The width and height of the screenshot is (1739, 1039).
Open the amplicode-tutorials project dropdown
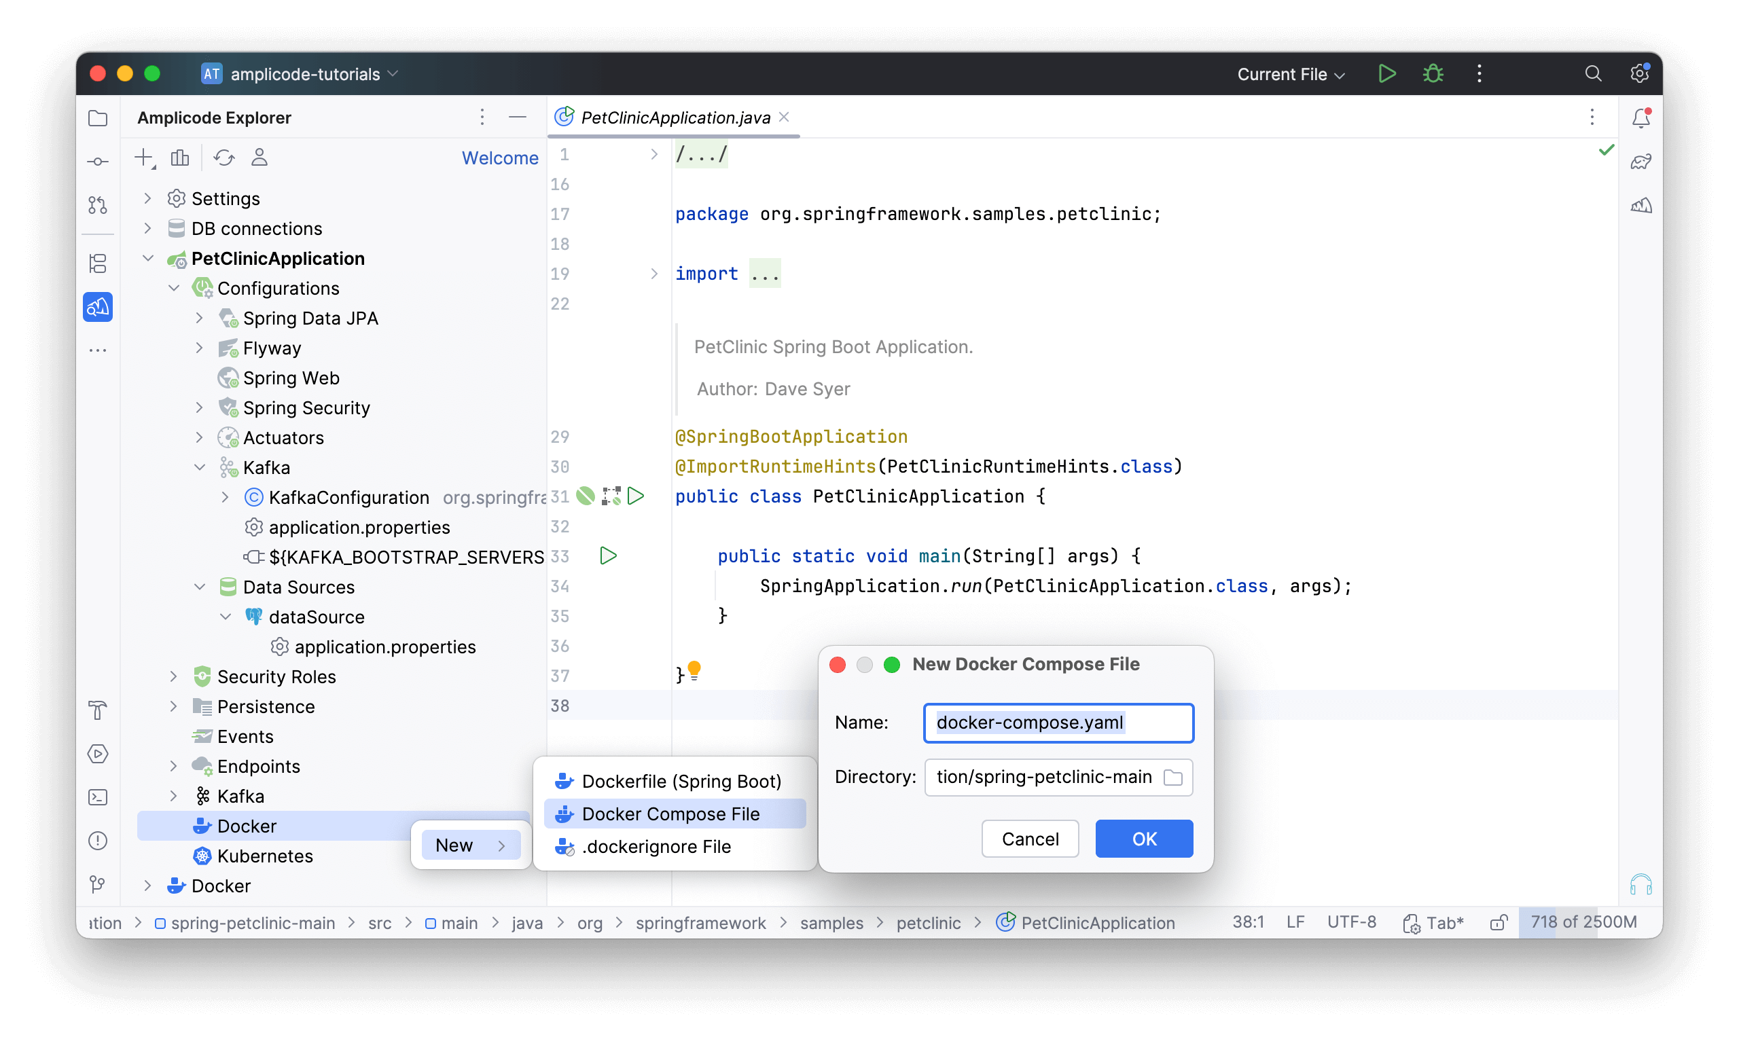point(301,73)
